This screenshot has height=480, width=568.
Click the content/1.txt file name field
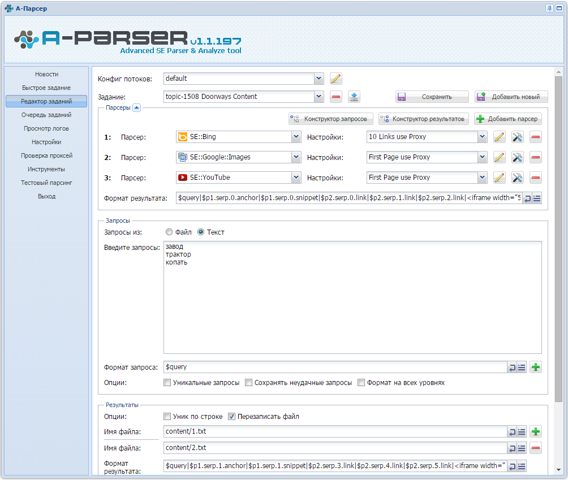tap(335, 431)
